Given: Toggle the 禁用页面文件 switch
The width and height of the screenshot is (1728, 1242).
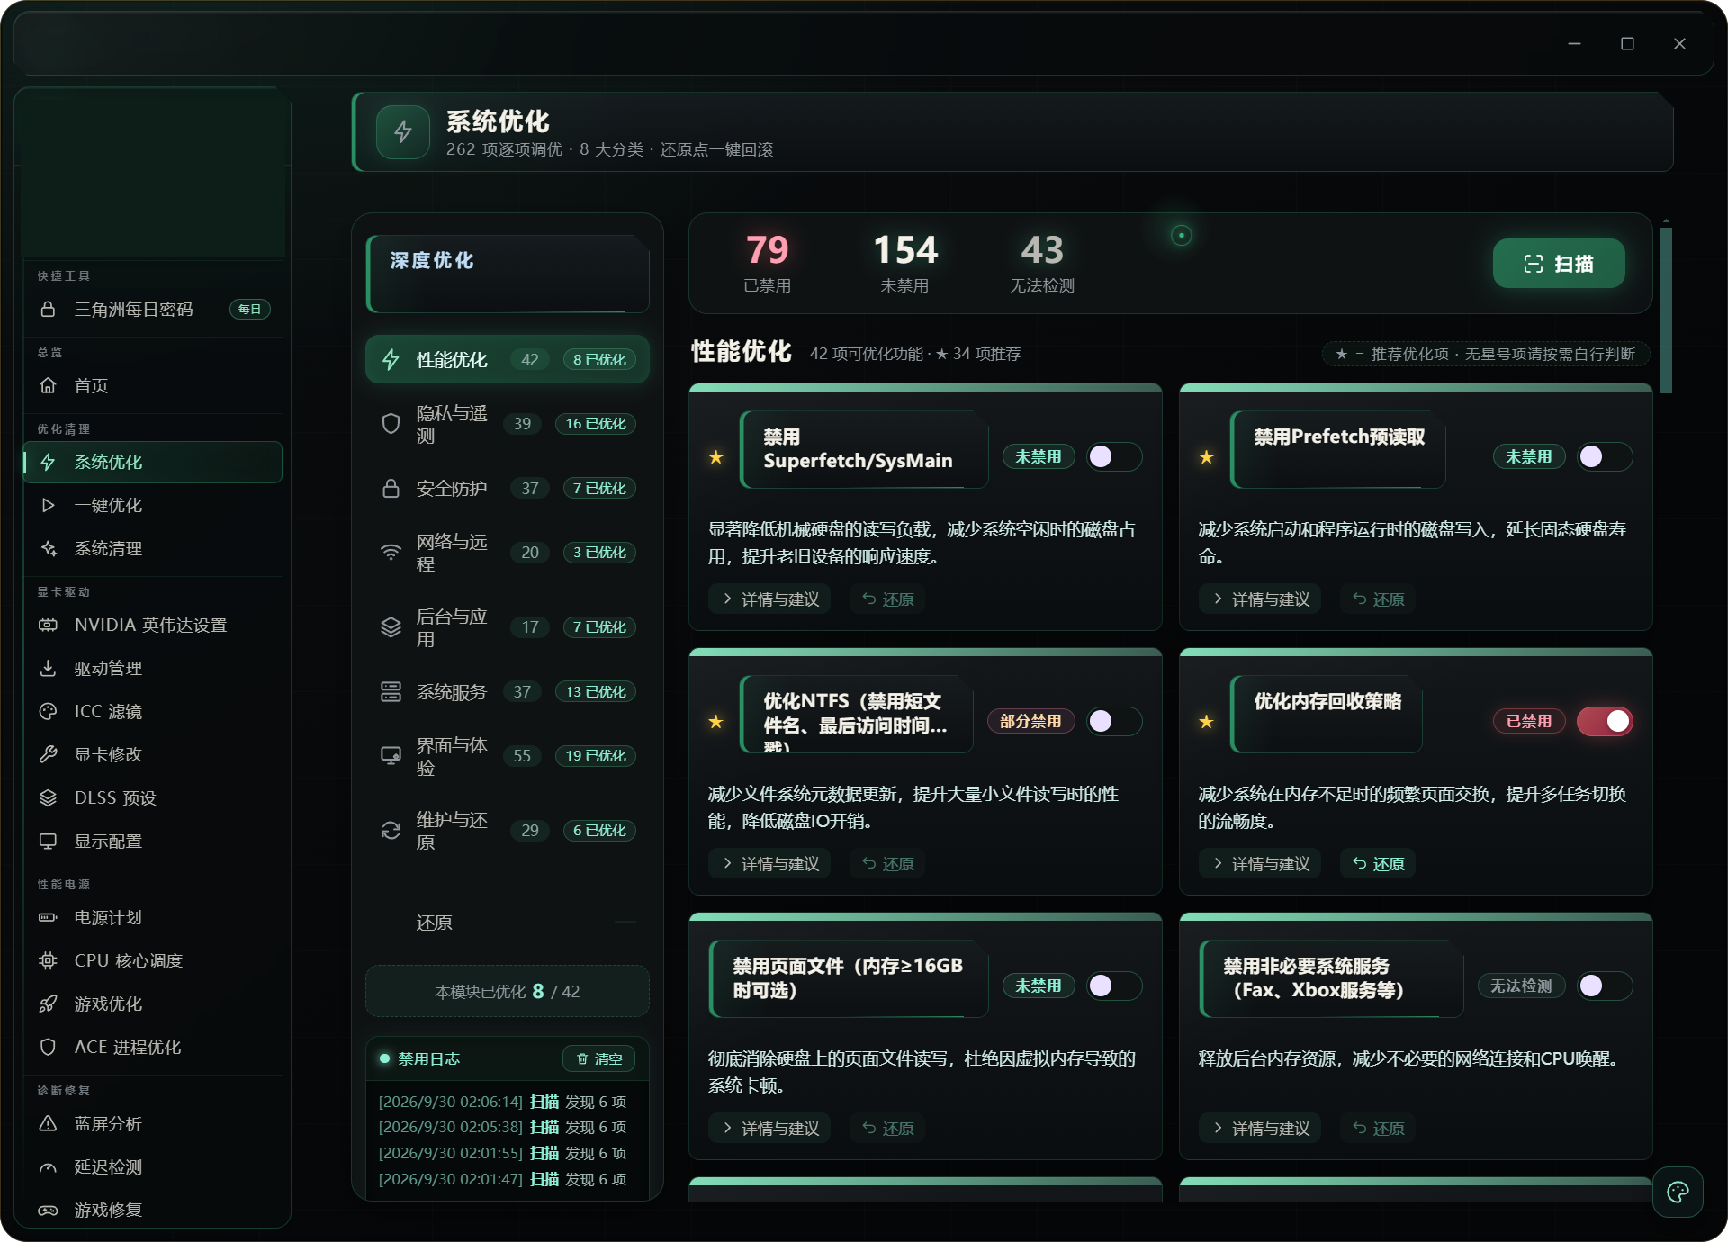Looking at the screenshot, I should click(1114, 985).
